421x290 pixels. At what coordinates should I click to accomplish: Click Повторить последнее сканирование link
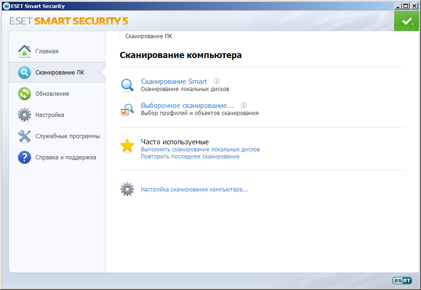[190, 157]
